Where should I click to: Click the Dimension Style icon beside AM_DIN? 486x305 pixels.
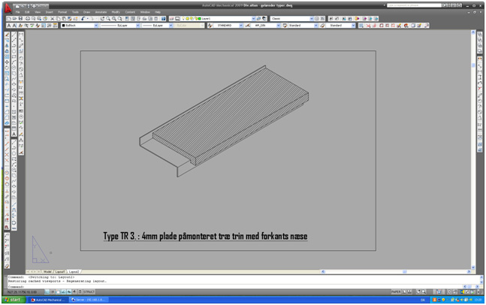[x=248, y=26]
